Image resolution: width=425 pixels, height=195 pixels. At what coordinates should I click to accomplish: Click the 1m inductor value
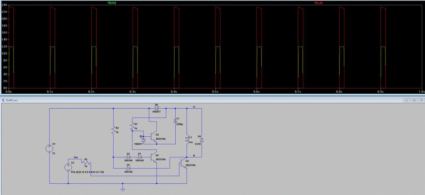click(x=190, y=142)
